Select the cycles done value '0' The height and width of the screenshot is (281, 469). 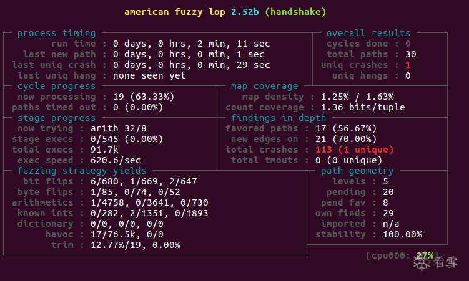(408, 44)
